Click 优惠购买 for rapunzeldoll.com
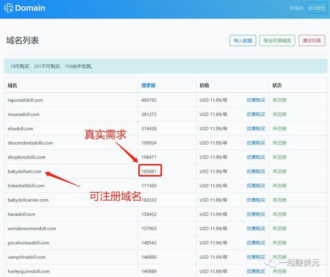 256,100
